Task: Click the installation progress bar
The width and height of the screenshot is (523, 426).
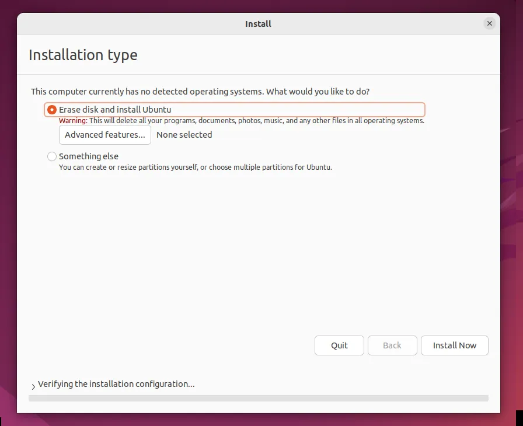Action: point(259,399)
